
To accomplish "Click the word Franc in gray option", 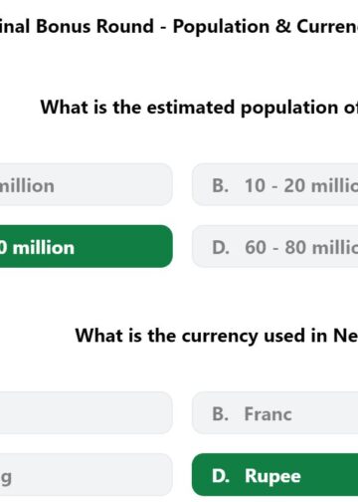I will (x=268, y=414).
